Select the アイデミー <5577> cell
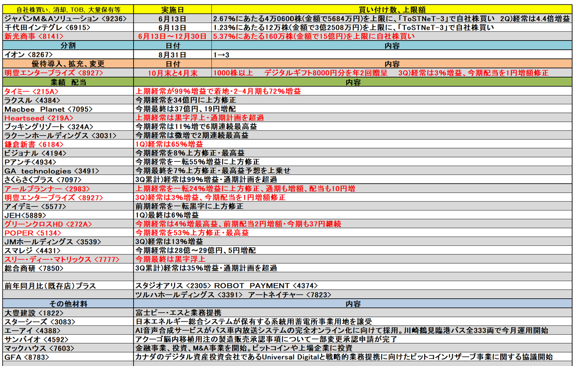The width and height of the screenshot is (580, 366). pos(68,207)
